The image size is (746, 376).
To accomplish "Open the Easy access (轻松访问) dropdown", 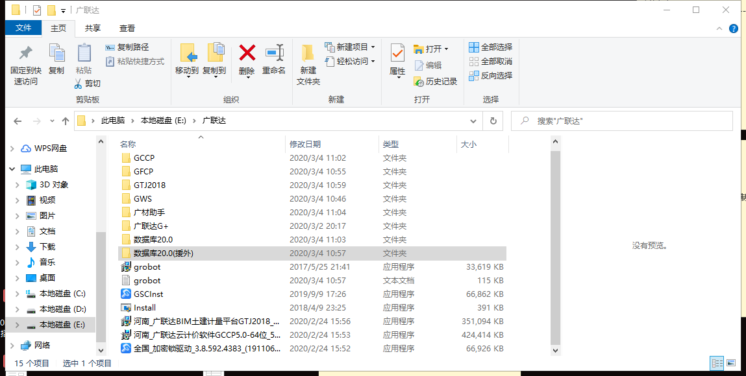I will [350, 61].
